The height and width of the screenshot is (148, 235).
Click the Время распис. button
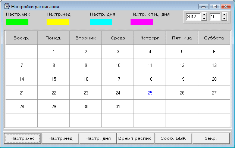136,138
